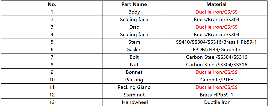Select the 'Part Name' header cell
The width and height of the screenshot is (268, 107).
134,4
